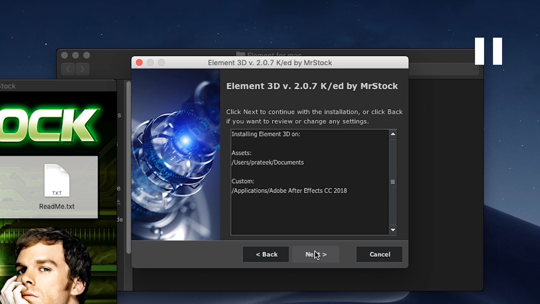Viewport: 540px width, 304px height.
Task: Click the "Custom:" label in the summary
Action: (243, 181)
